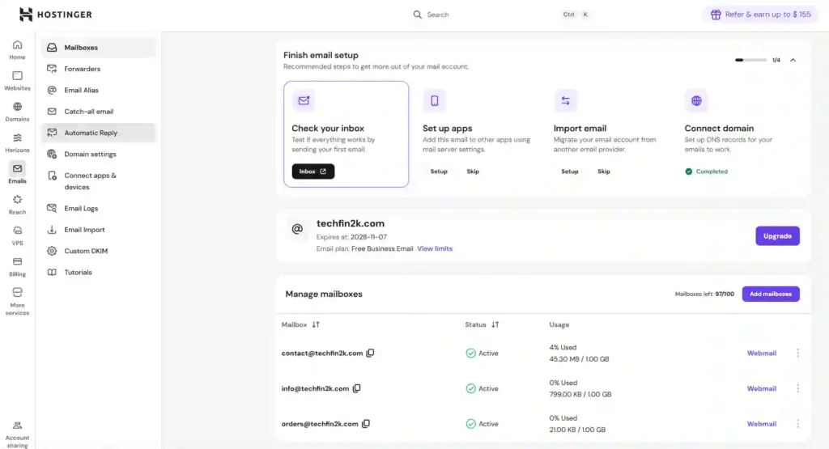Click Refer & earn up to $155

pyautogui.click(x=761, y=15)
